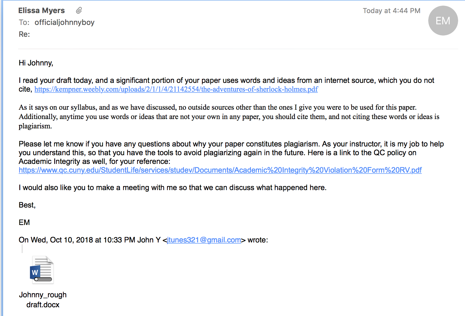
Task: Click the quote level bar below the header
Action: click(22, 249)
